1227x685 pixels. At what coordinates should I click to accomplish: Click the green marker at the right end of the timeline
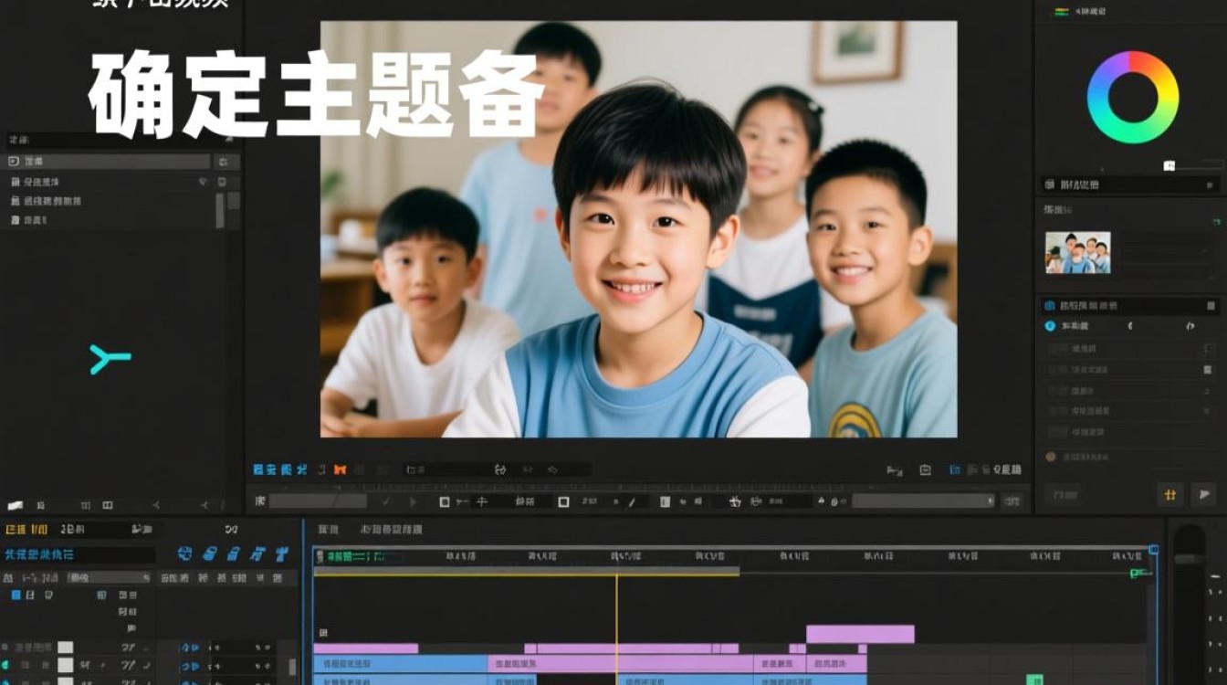[x=1138, y=574]
